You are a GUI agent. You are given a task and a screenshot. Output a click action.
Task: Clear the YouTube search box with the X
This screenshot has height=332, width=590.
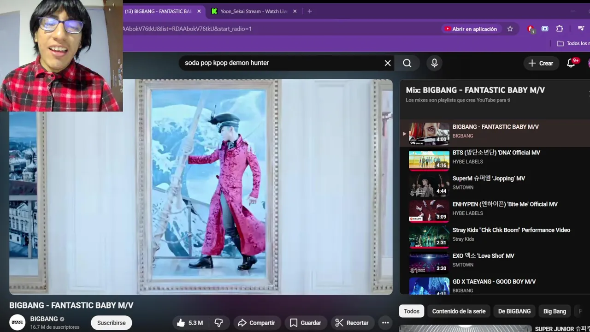[x=388, y=63]
